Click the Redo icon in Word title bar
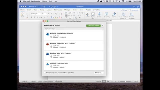The height and width of the screenshot is (90, 160). click(52, 7)
